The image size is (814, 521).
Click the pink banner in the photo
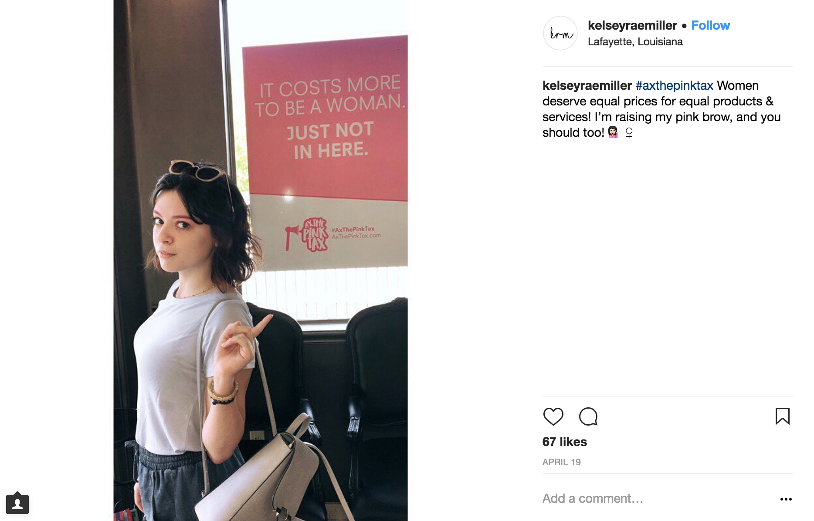[x=325, y=118]
